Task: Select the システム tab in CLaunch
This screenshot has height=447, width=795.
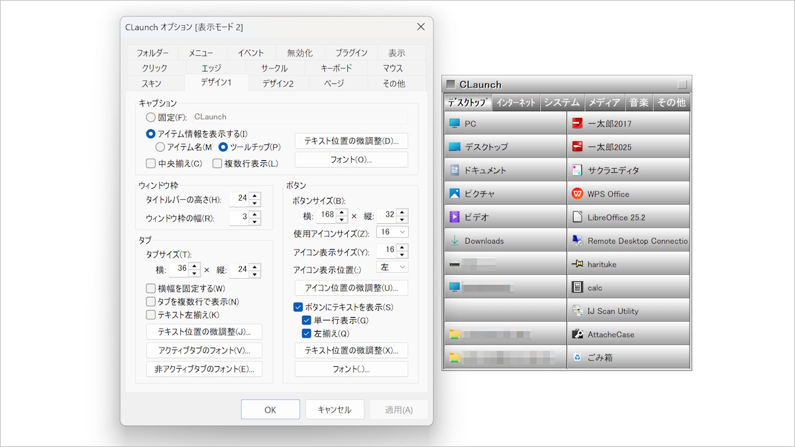Action: click(x=562, y=103)
